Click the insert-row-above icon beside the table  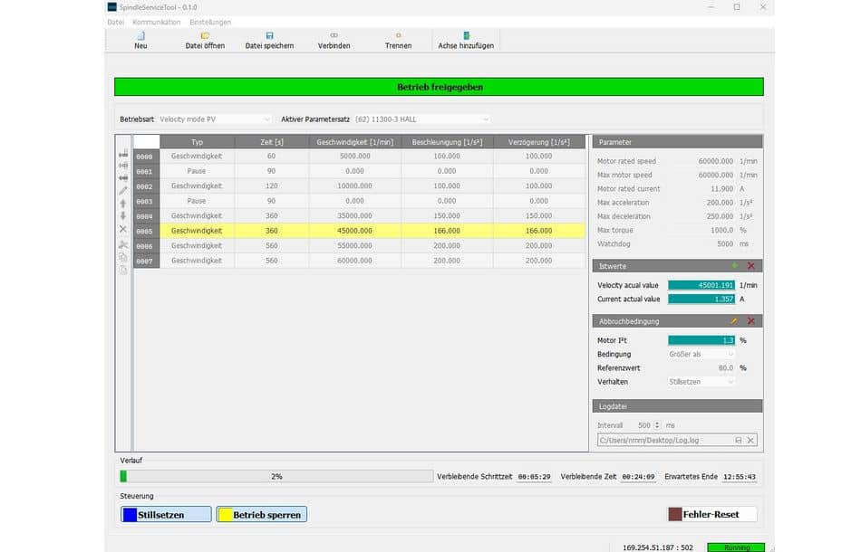tap(123, 154)
